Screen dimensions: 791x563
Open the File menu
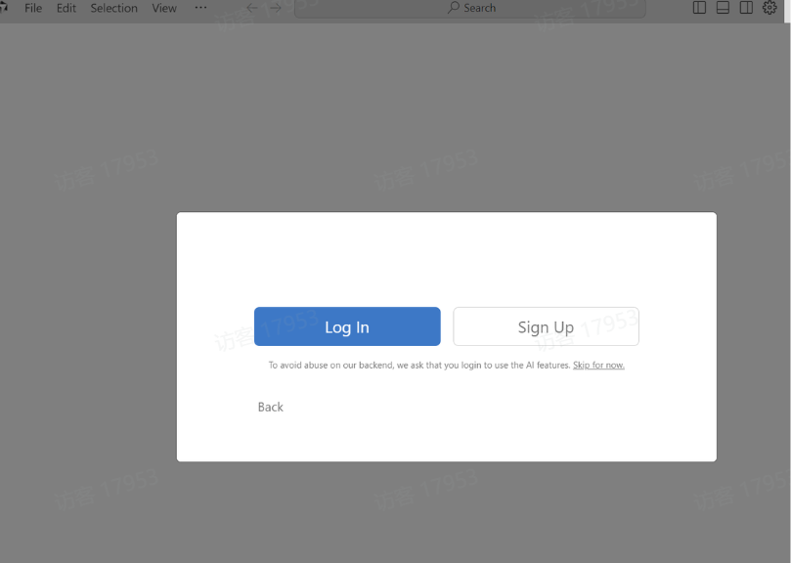click(x=33, y=8)
